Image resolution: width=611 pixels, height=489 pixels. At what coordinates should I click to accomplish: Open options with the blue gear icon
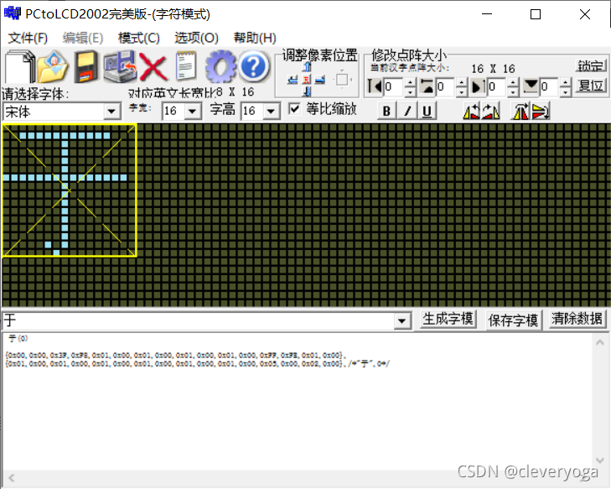(x=220, y=66)
